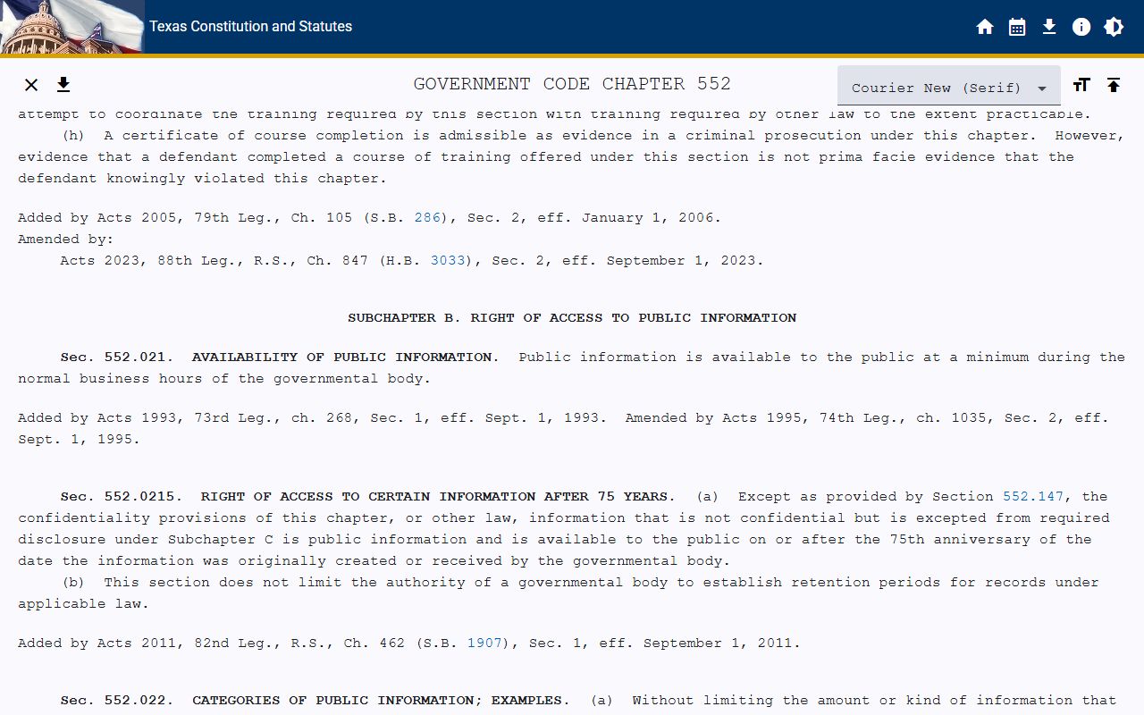The width and height of the screenshot is (1144, 715).
Task: Click the Sec. 552.0215 heading
Action: tap(367, 497)
